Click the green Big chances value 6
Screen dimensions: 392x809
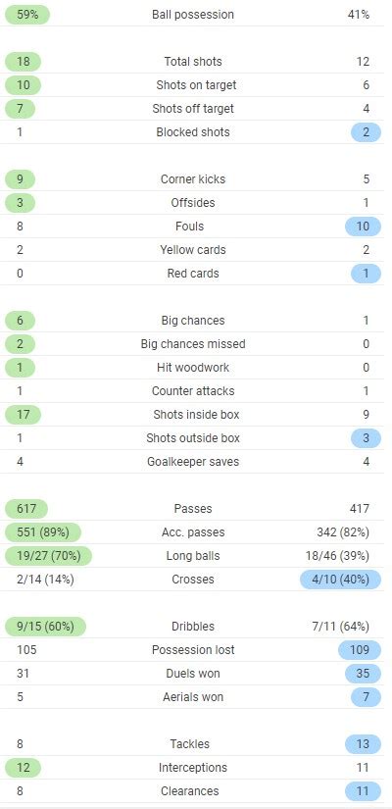[20, 321]
